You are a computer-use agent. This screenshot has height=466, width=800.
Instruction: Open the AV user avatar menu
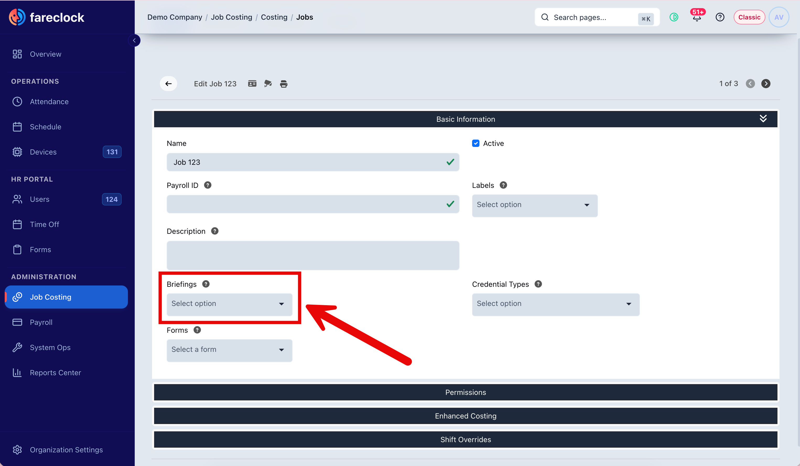pyautogui.click(x=779, y=17)
